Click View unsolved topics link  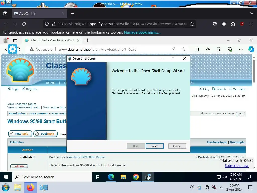[22, 104]
